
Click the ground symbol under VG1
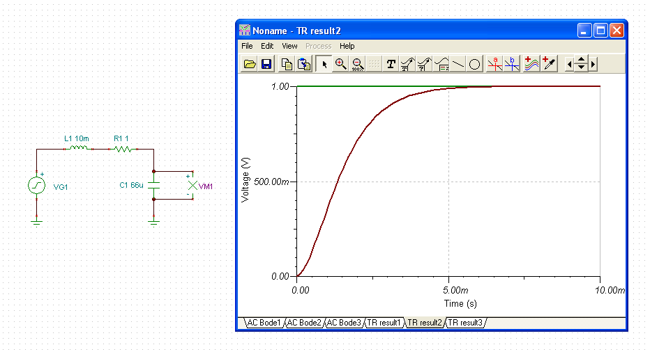(x=36, y=223)
